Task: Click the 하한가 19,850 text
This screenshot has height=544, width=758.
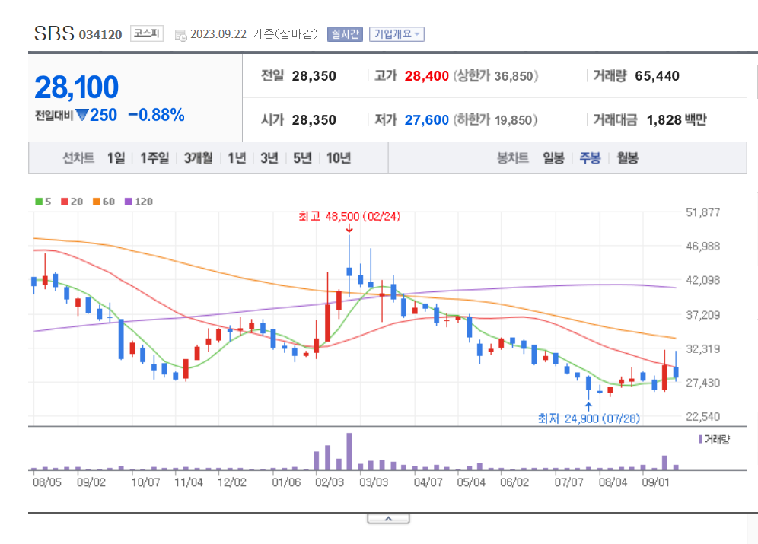Action: click(495, 119)
